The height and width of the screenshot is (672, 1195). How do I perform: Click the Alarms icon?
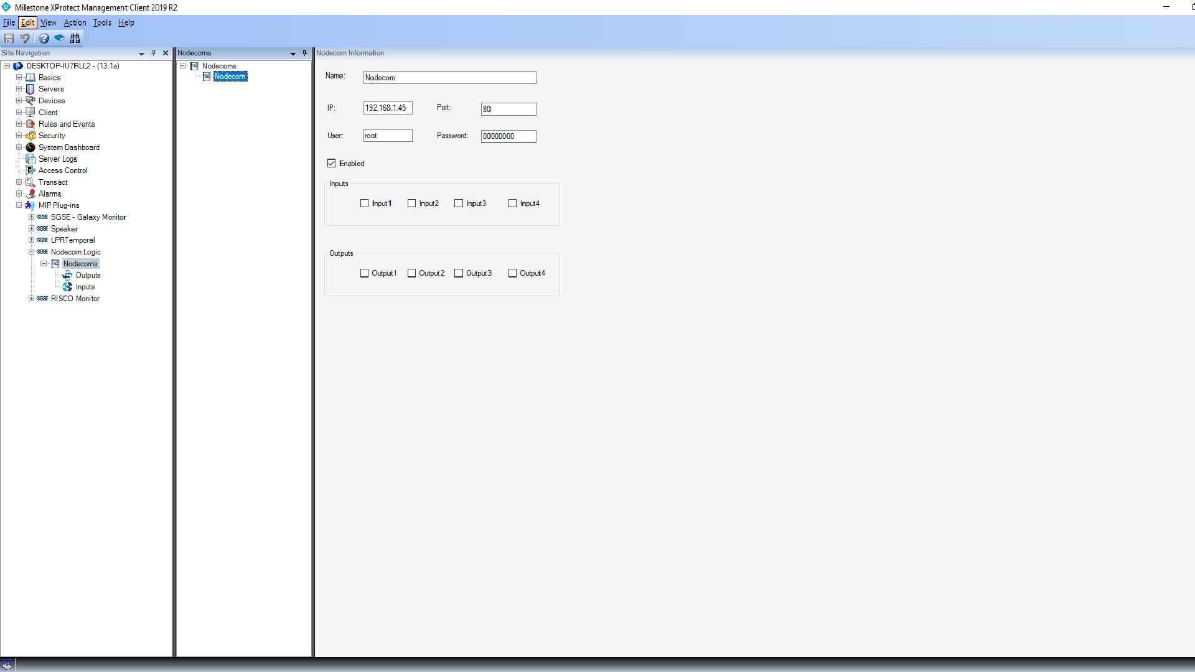[30, 194]
